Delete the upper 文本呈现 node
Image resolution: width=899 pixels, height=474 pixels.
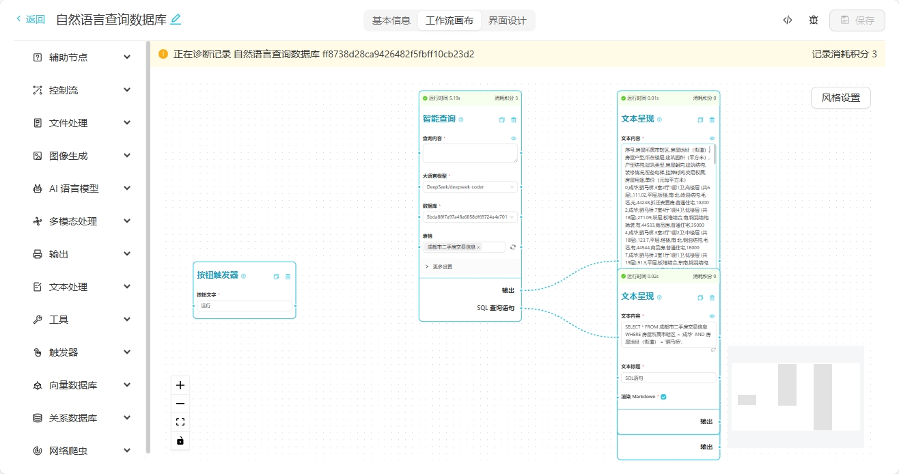click(712, 120)
